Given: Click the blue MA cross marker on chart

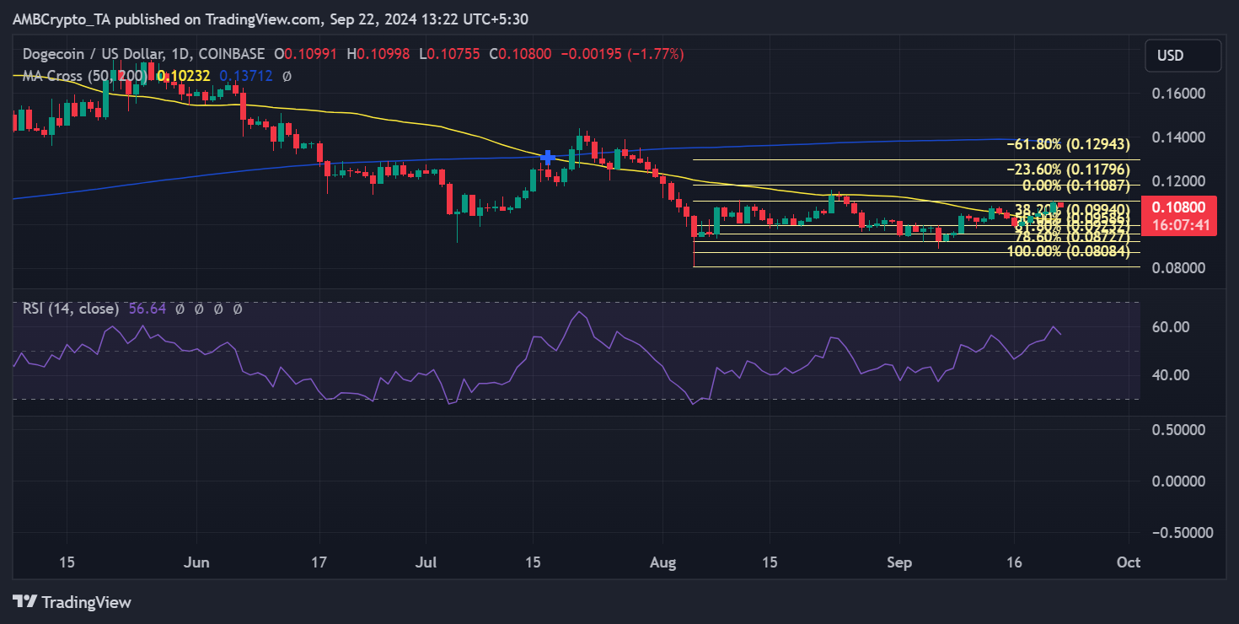Looking at the screenshot, I should pyautogui.click(x=548, y=157).
